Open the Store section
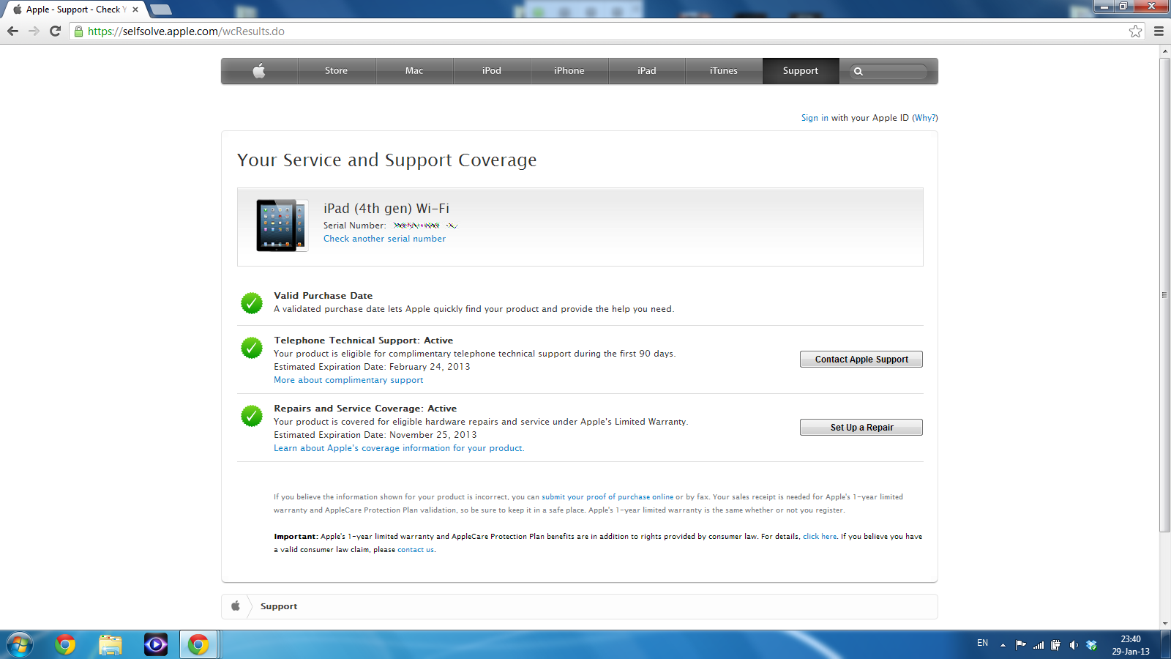Image resolution: width=1171 pixels, height=659 pixels. click(x=337, y=71)
